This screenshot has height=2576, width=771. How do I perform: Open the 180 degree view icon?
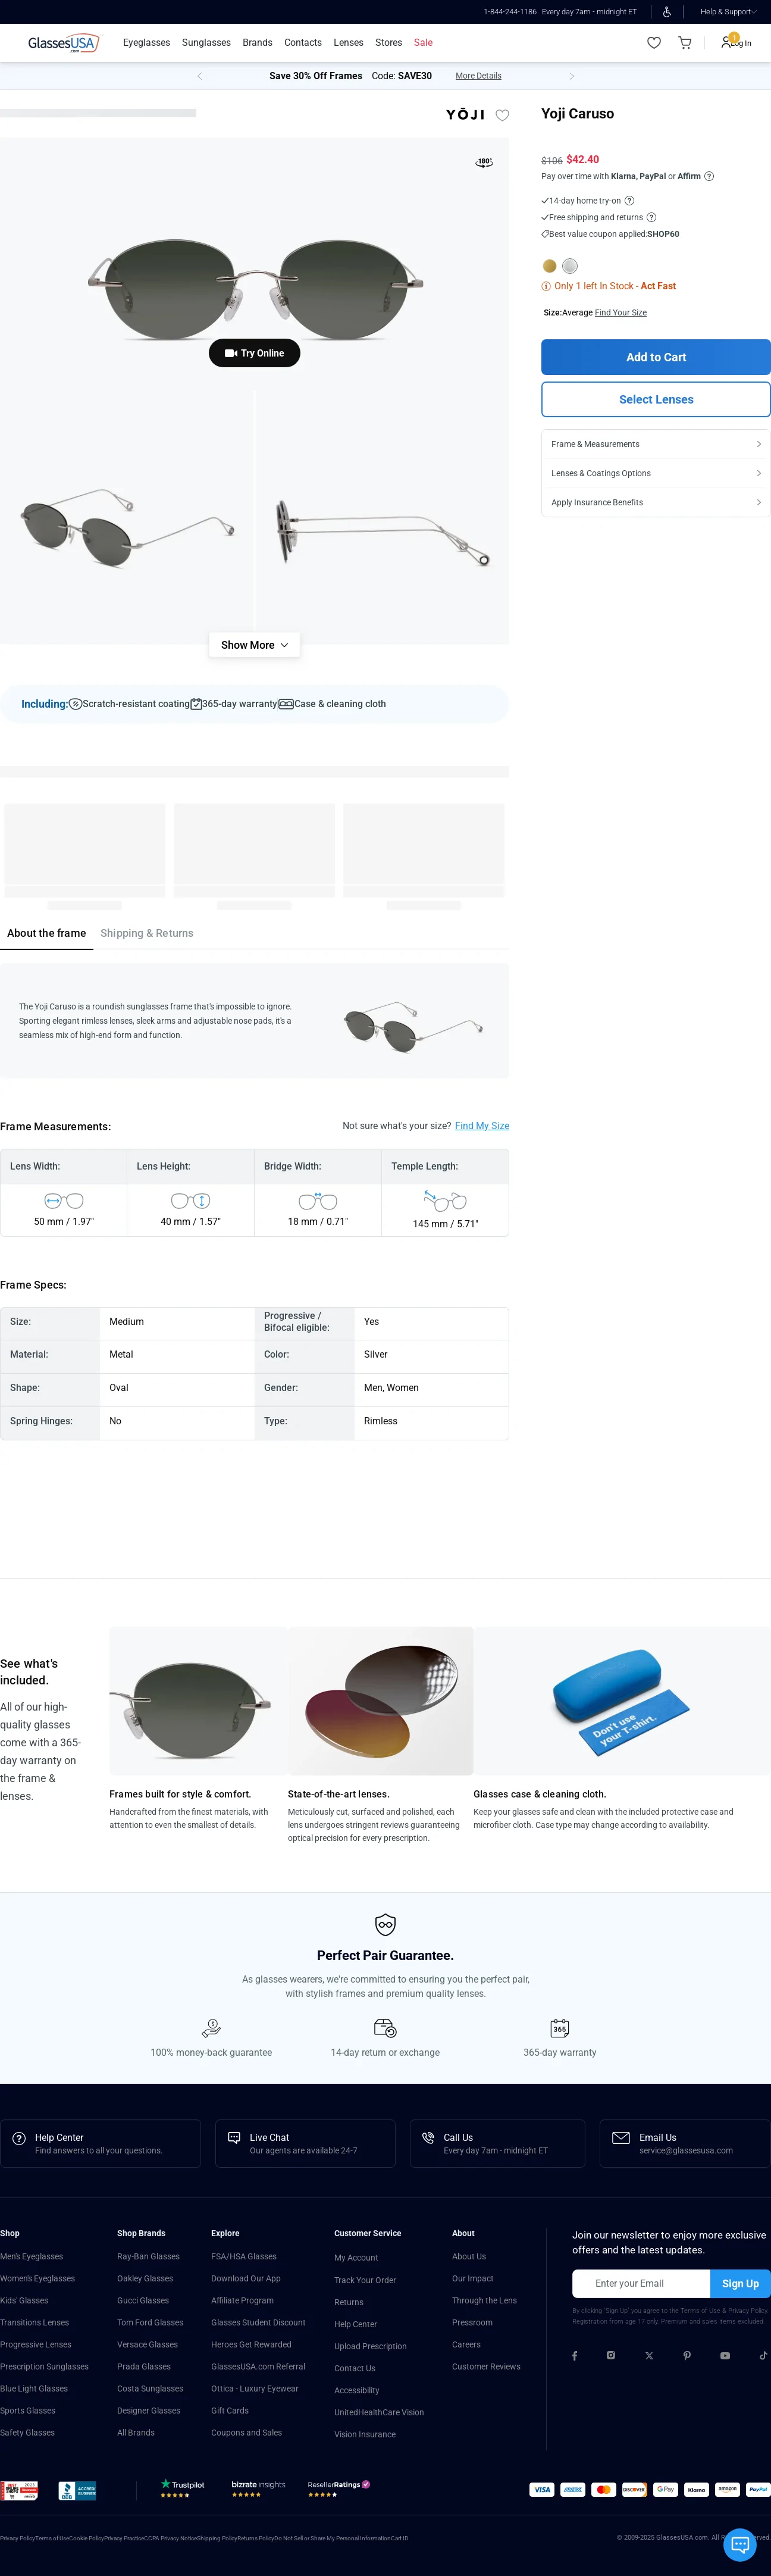tap(484, 162)
